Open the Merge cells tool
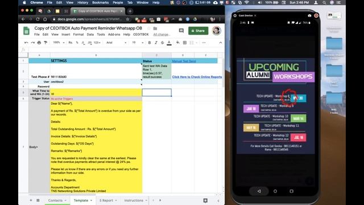 point(192,43)
